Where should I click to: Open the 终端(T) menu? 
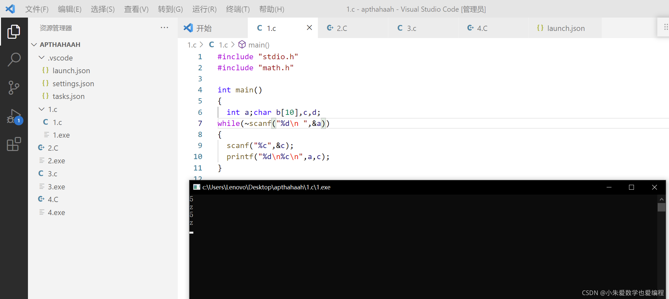(x=238, y=9)
